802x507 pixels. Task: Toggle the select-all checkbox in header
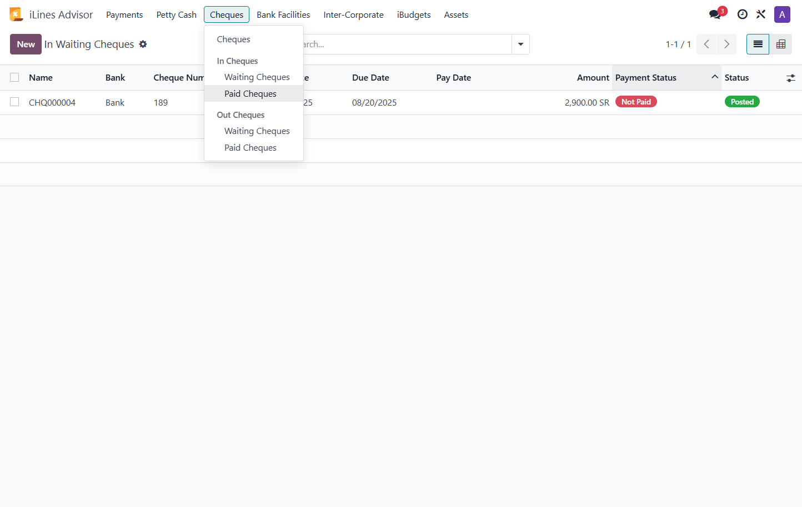pyautogui.click(x=14, y=77)
